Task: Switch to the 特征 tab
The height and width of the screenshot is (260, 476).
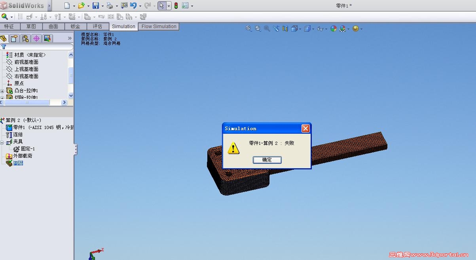Action: pos(9,27)
